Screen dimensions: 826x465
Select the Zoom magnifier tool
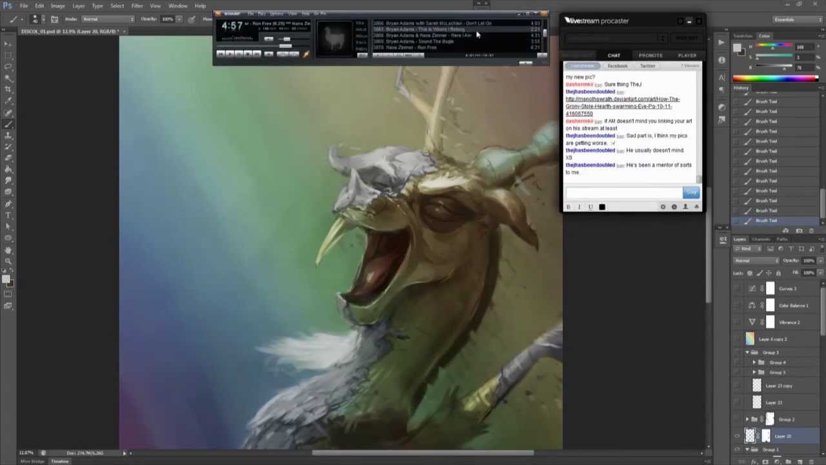pyautogui.click(x=8, y=261)
